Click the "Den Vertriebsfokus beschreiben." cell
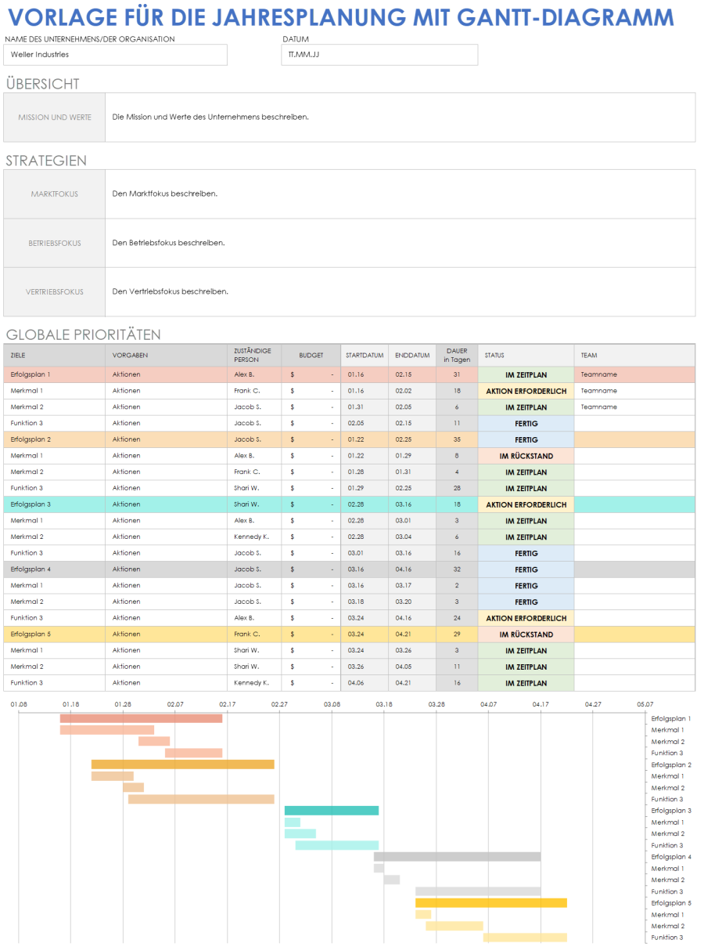The image size is (704, 947). [400, 292]
